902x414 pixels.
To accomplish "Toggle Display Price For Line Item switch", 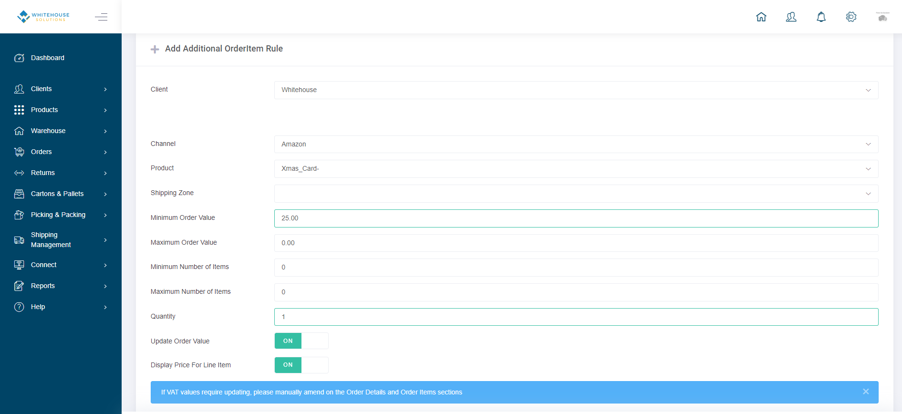I will (301, 365).
